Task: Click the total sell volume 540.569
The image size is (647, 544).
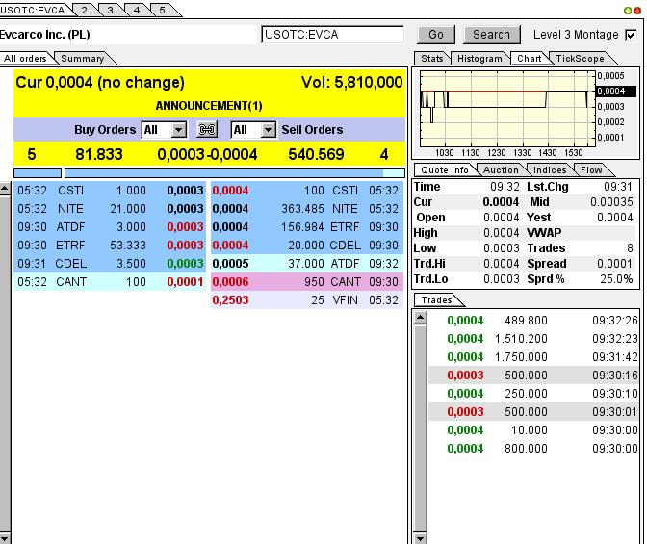Action: click(316, 154)
